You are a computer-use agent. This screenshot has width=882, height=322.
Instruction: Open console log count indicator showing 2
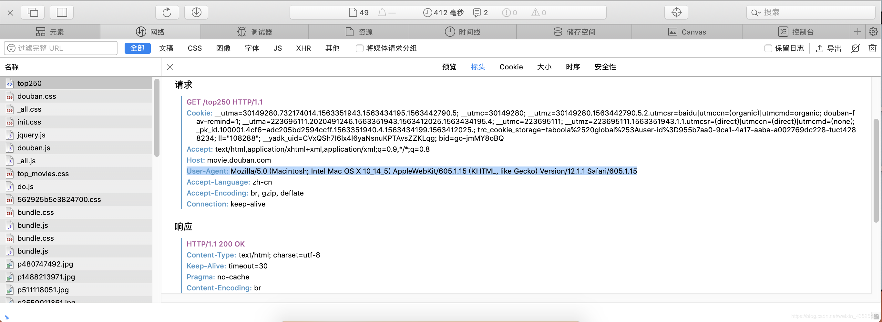click(480, 13)
